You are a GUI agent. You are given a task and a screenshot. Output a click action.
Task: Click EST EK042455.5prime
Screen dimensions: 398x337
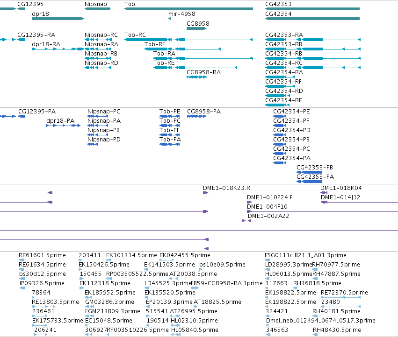click(x=167, y=260)
